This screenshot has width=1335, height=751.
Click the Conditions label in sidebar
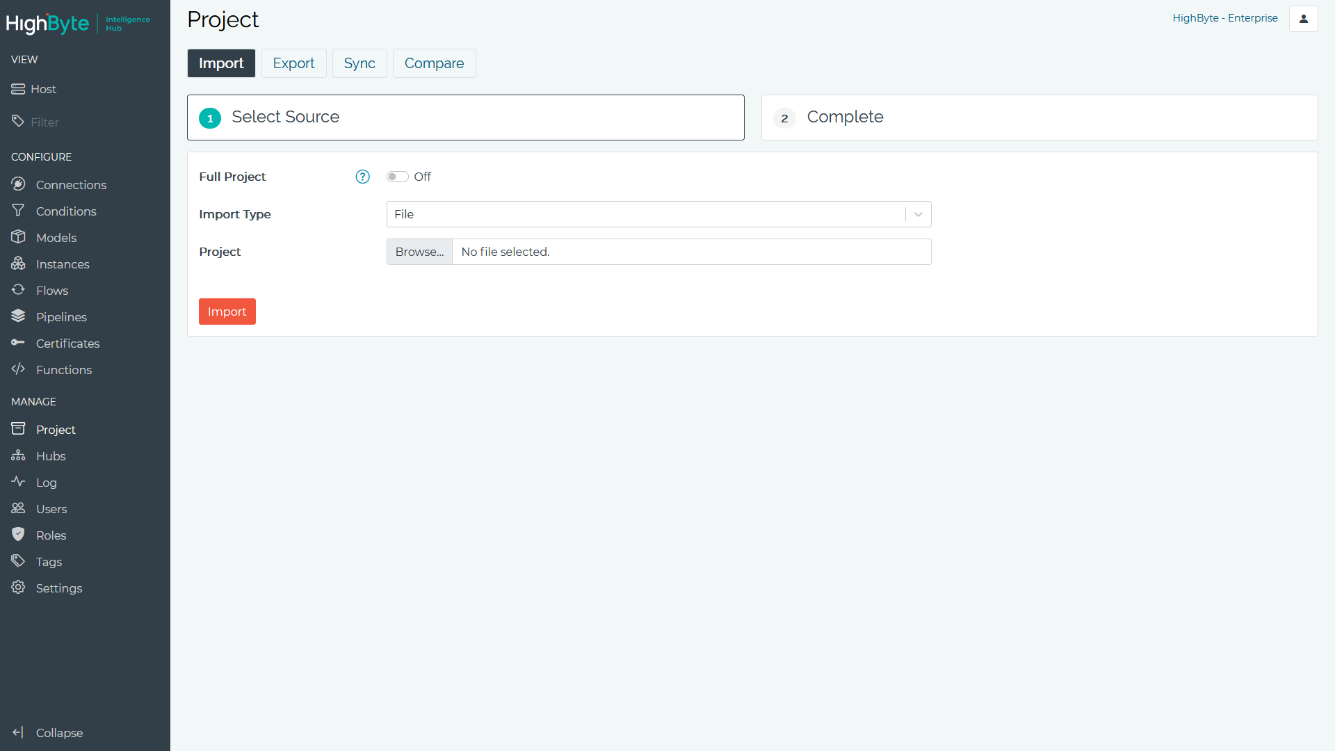66,211
